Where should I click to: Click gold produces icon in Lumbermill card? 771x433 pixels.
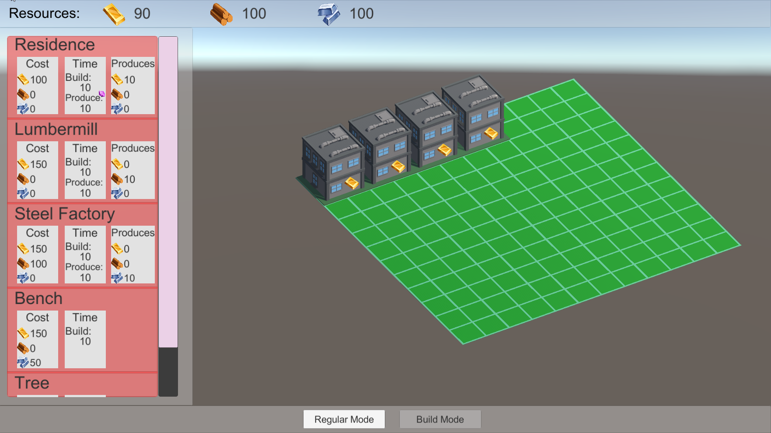tap(117, 164)
